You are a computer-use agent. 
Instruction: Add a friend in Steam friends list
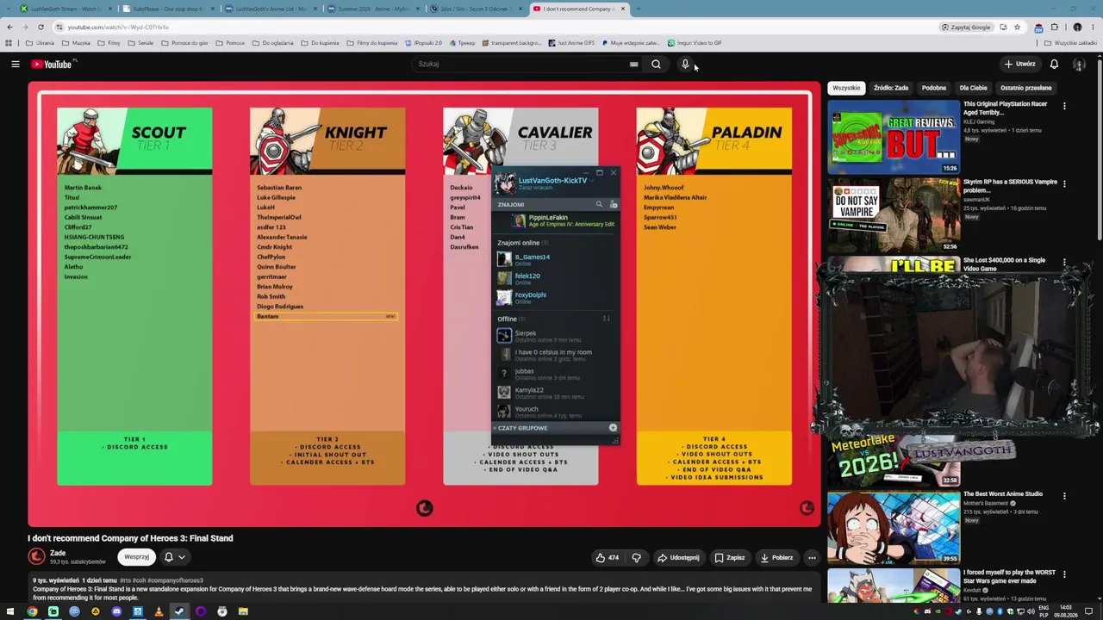(x=614, y=205)
